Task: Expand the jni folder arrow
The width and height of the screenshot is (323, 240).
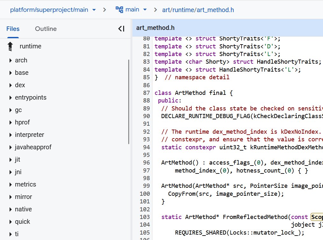Action: coord(11,172)
